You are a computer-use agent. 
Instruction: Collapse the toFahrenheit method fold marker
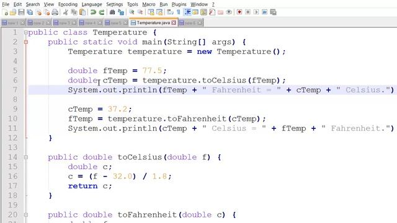point(26,215)
